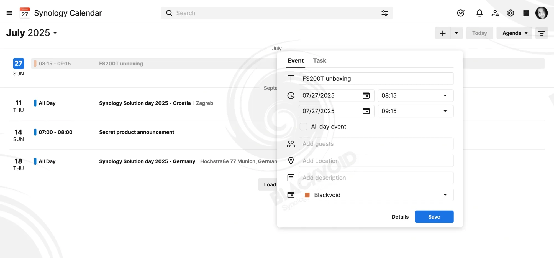Open the create button dropdown arrow
The image size is (554, 258).
(456, 33)
